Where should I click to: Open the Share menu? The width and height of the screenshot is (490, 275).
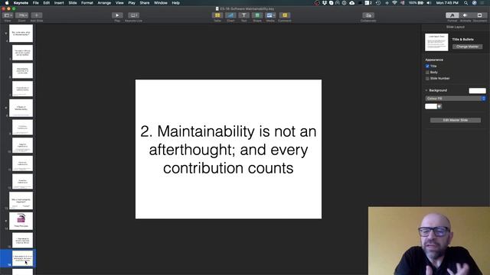point(145,3)
